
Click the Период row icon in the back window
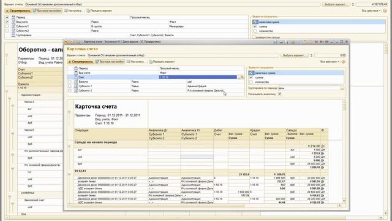[13, 17]
